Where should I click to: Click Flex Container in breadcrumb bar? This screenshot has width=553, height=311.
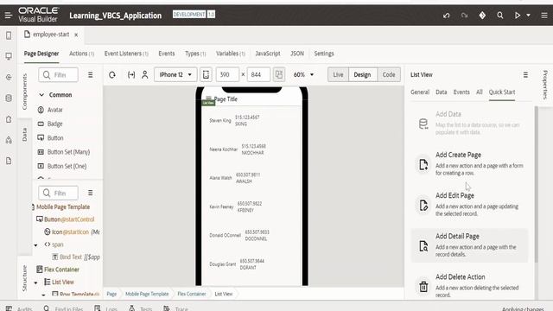pos(192,294)
